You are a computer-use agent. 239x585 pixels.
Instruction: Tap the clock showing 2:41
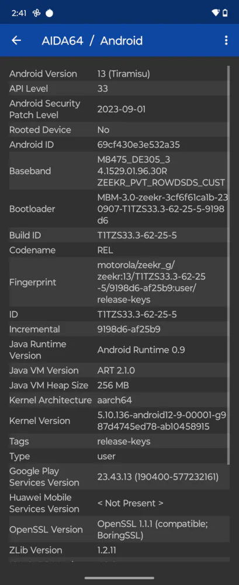pos(19,13)
